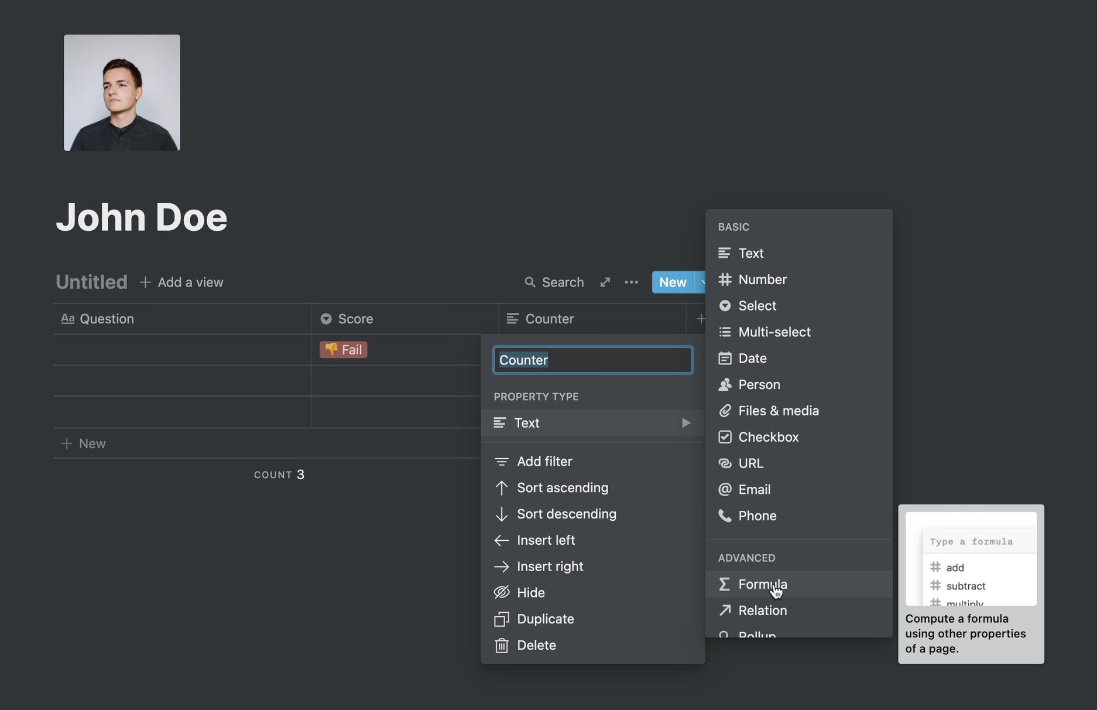
Task: Pick Text in the Basic types list
Action: [799, 253]
